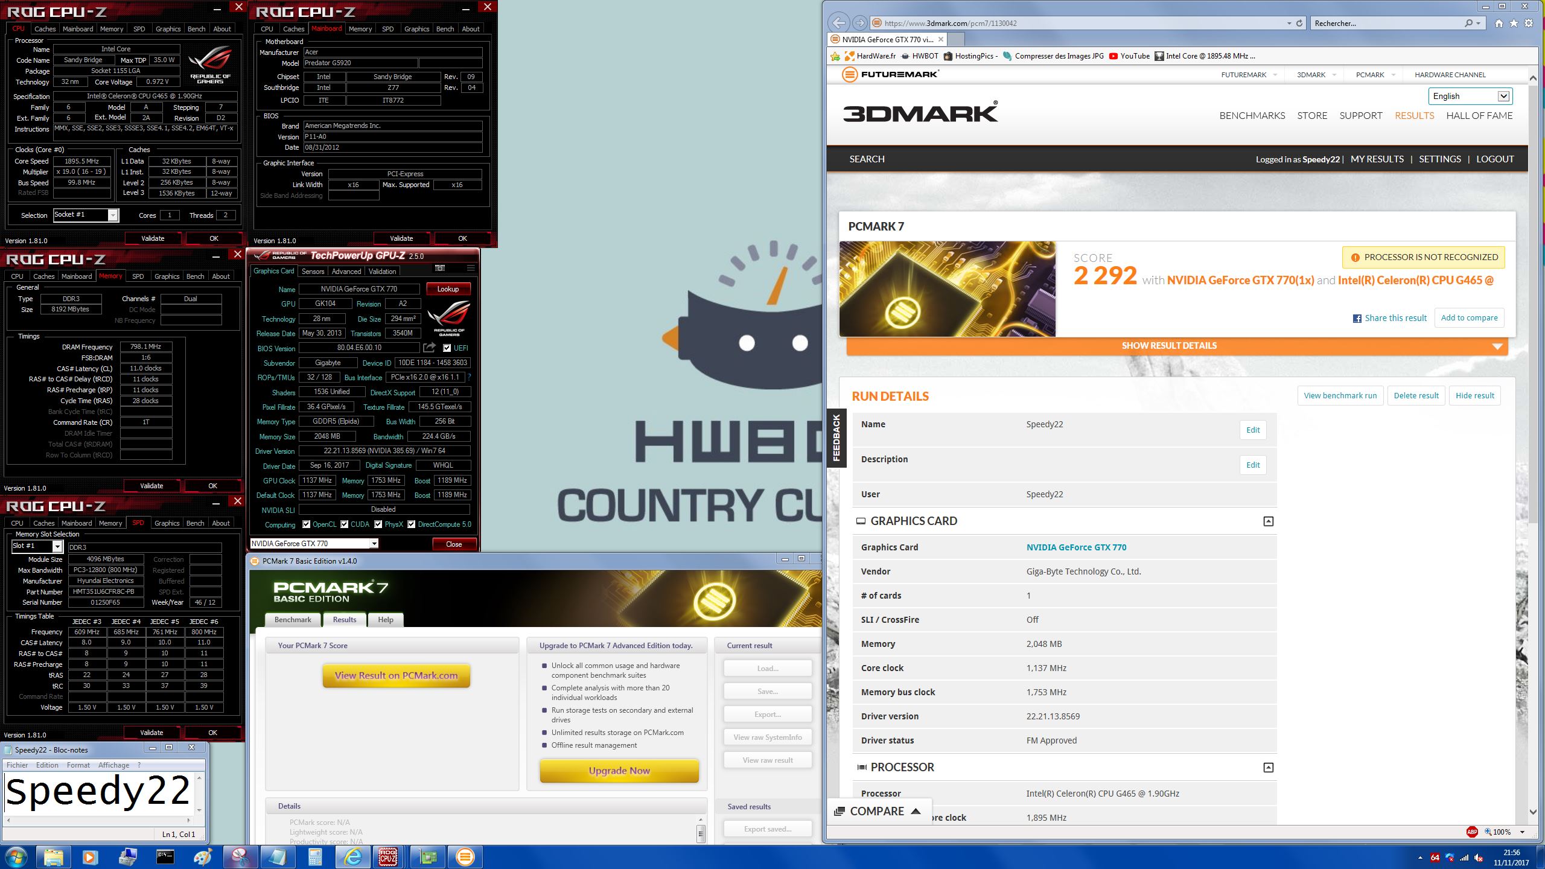
Task: Switch to the Sensors tab in GPU-Z
Action: (x=313, y=272)
